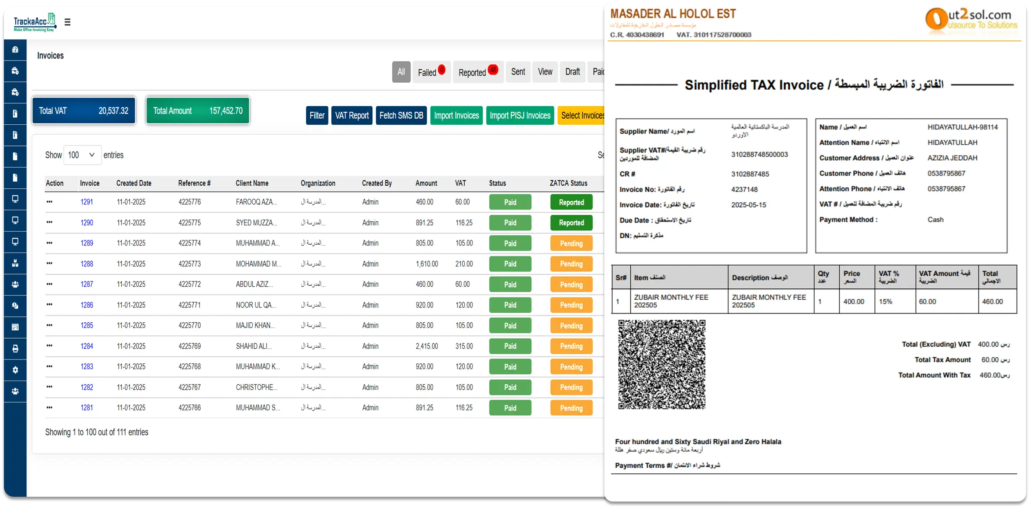Click 'Showing 1 to 100 out of 111 entries'

pyautogui.click(x=97, y=432)
